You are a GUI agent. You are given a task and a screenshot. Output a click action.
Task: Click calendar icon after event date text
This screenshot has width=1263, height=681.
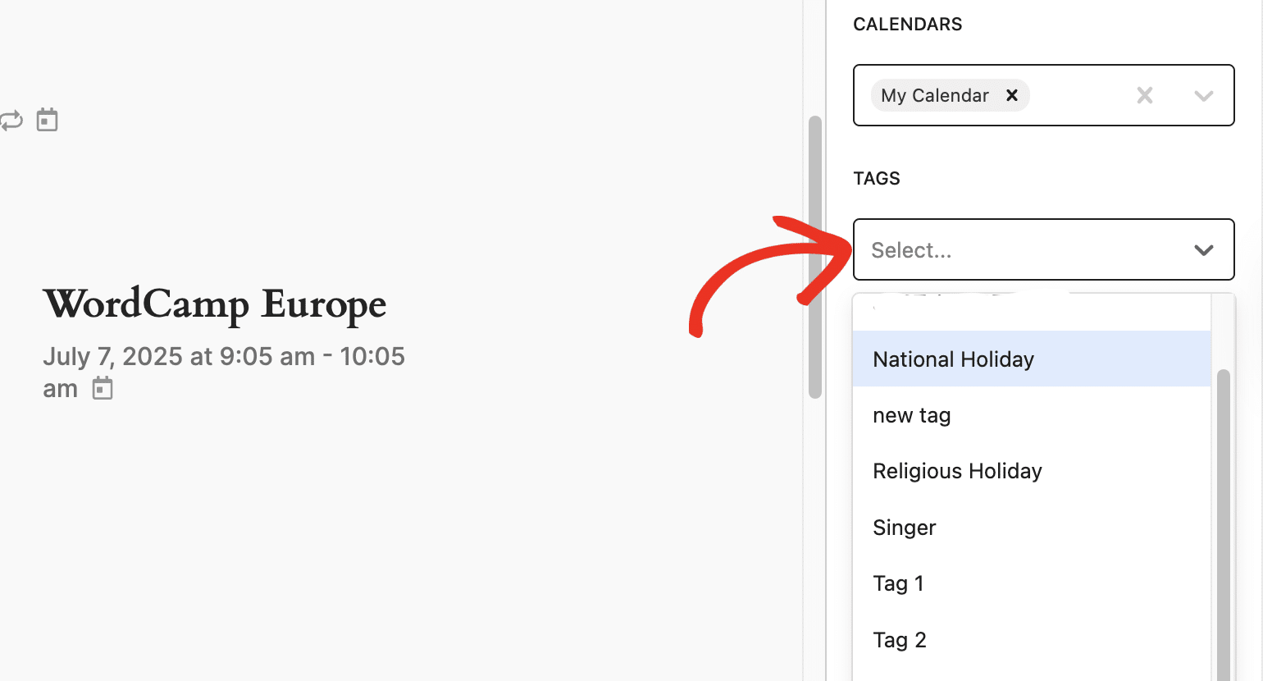(x=103, y=388)
